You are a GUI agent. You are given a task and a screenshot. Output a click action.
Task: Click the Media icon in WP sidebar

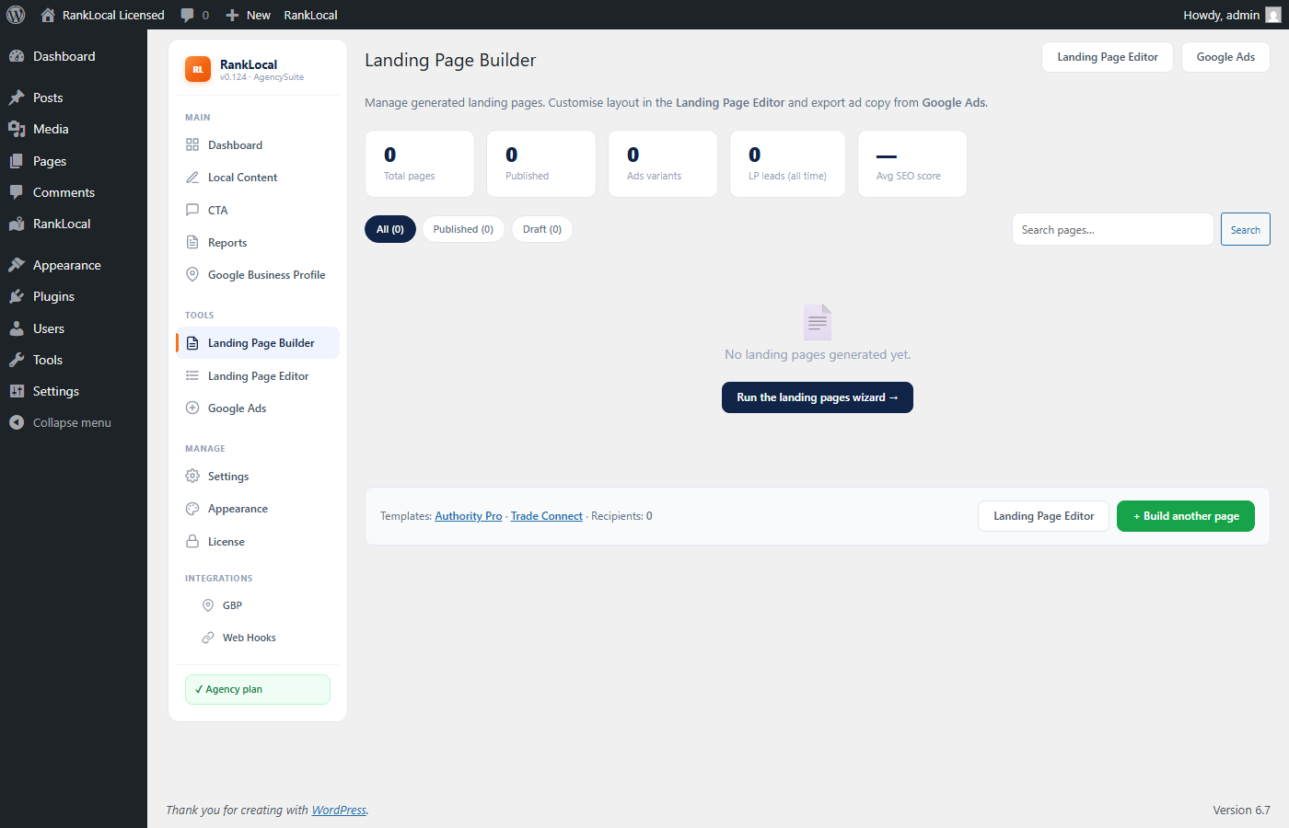pos(17,129)
